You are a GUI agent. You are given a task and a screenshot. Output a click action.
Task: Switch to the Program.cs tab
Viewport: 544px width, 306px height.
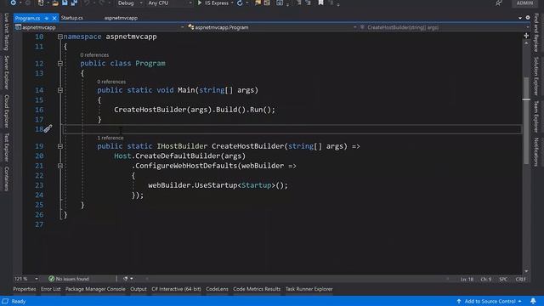(27, 18)
